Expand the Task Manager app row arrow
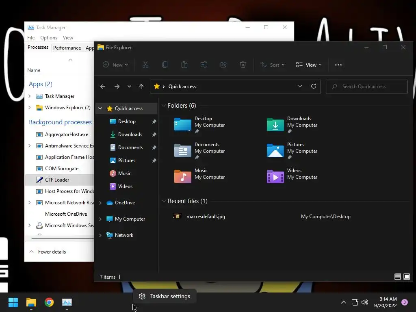The height and width of the screenshot is (312, 416). [x=29, y=96]
